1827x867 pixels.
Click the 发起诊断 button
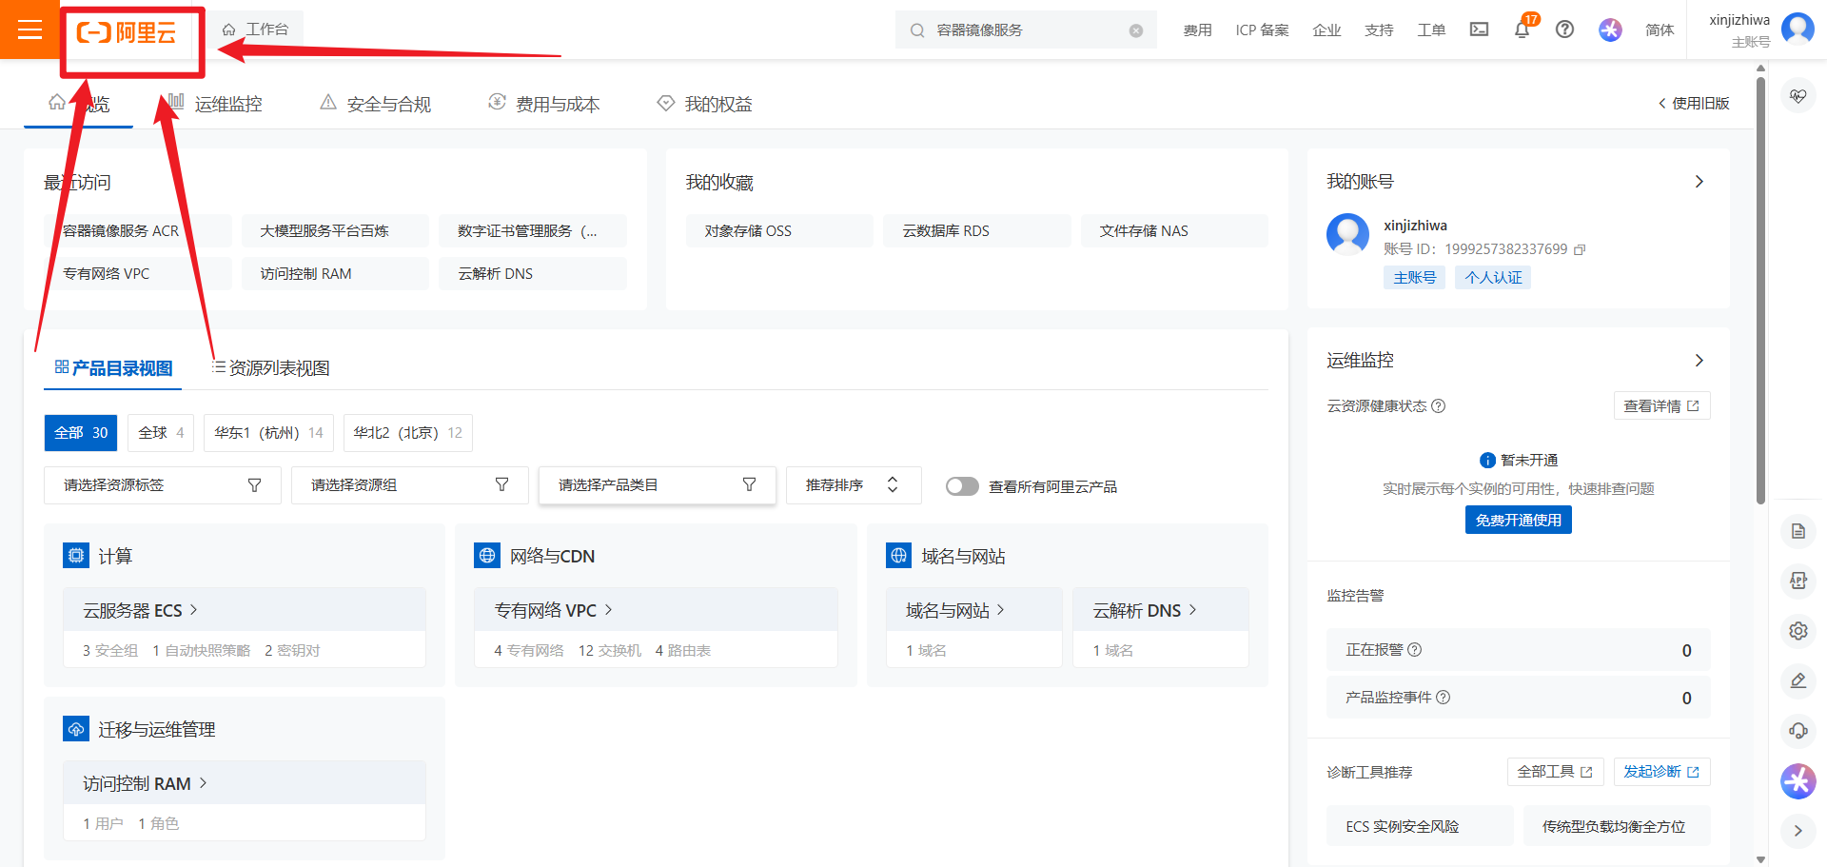[x=1661, y=772]
